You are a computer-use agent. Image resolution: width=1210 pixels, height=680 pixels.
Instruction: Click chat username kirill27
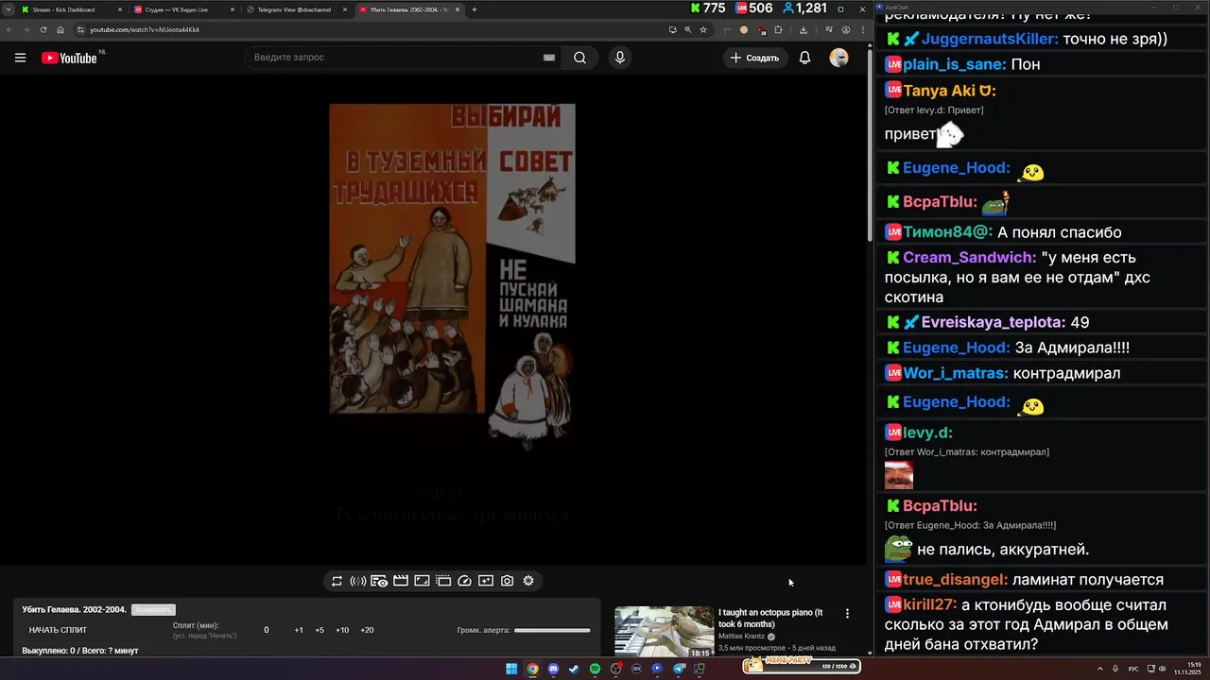(x=928, y=605)
